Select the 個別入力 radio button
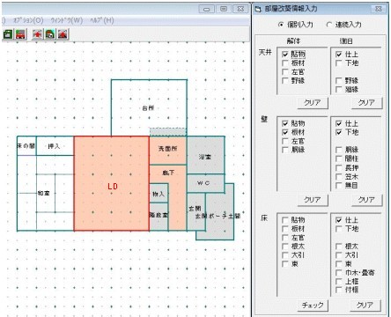 (281, 25)
